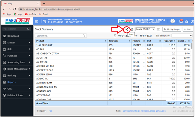This screenshot has height=117, width=195.
Task: Click the Inward column header
Action: pos(184,41)
